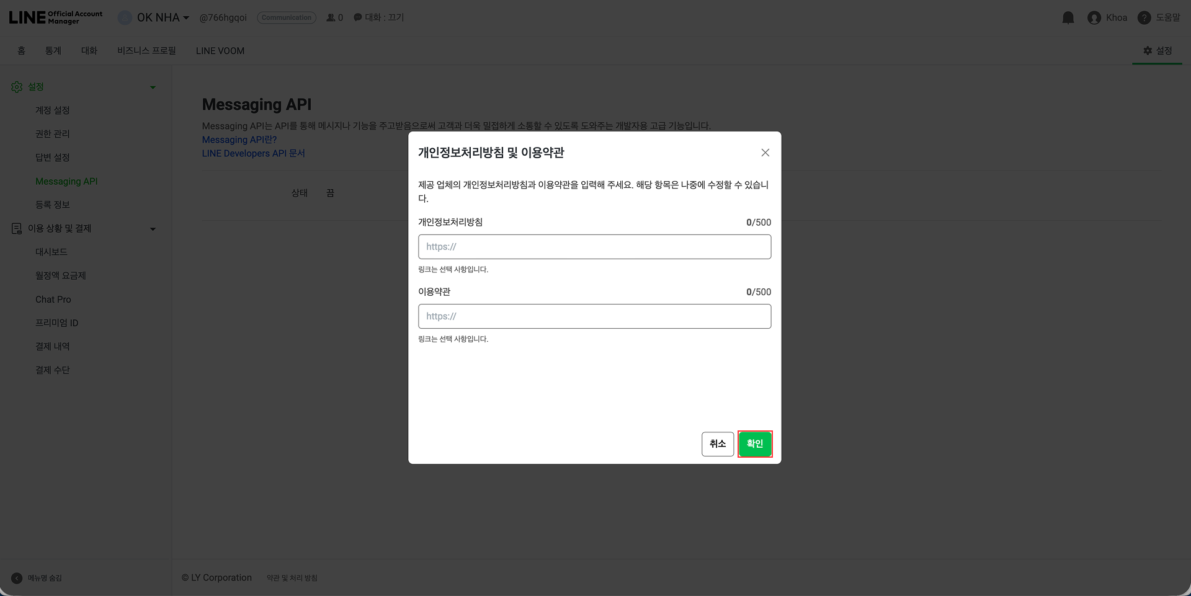1191x596 pixels.
Task: Cancel the dialog with 취소 button
Action: tap(718, 444)
